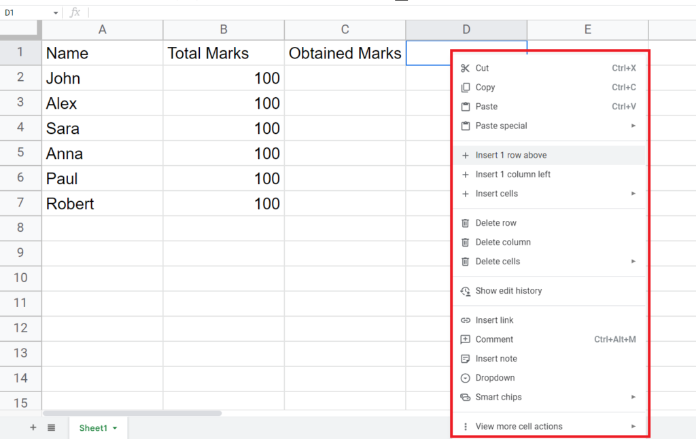Expand the Insert cells submenu arrow
This screenshot has width=696, height=439.
tap(633, 194)
